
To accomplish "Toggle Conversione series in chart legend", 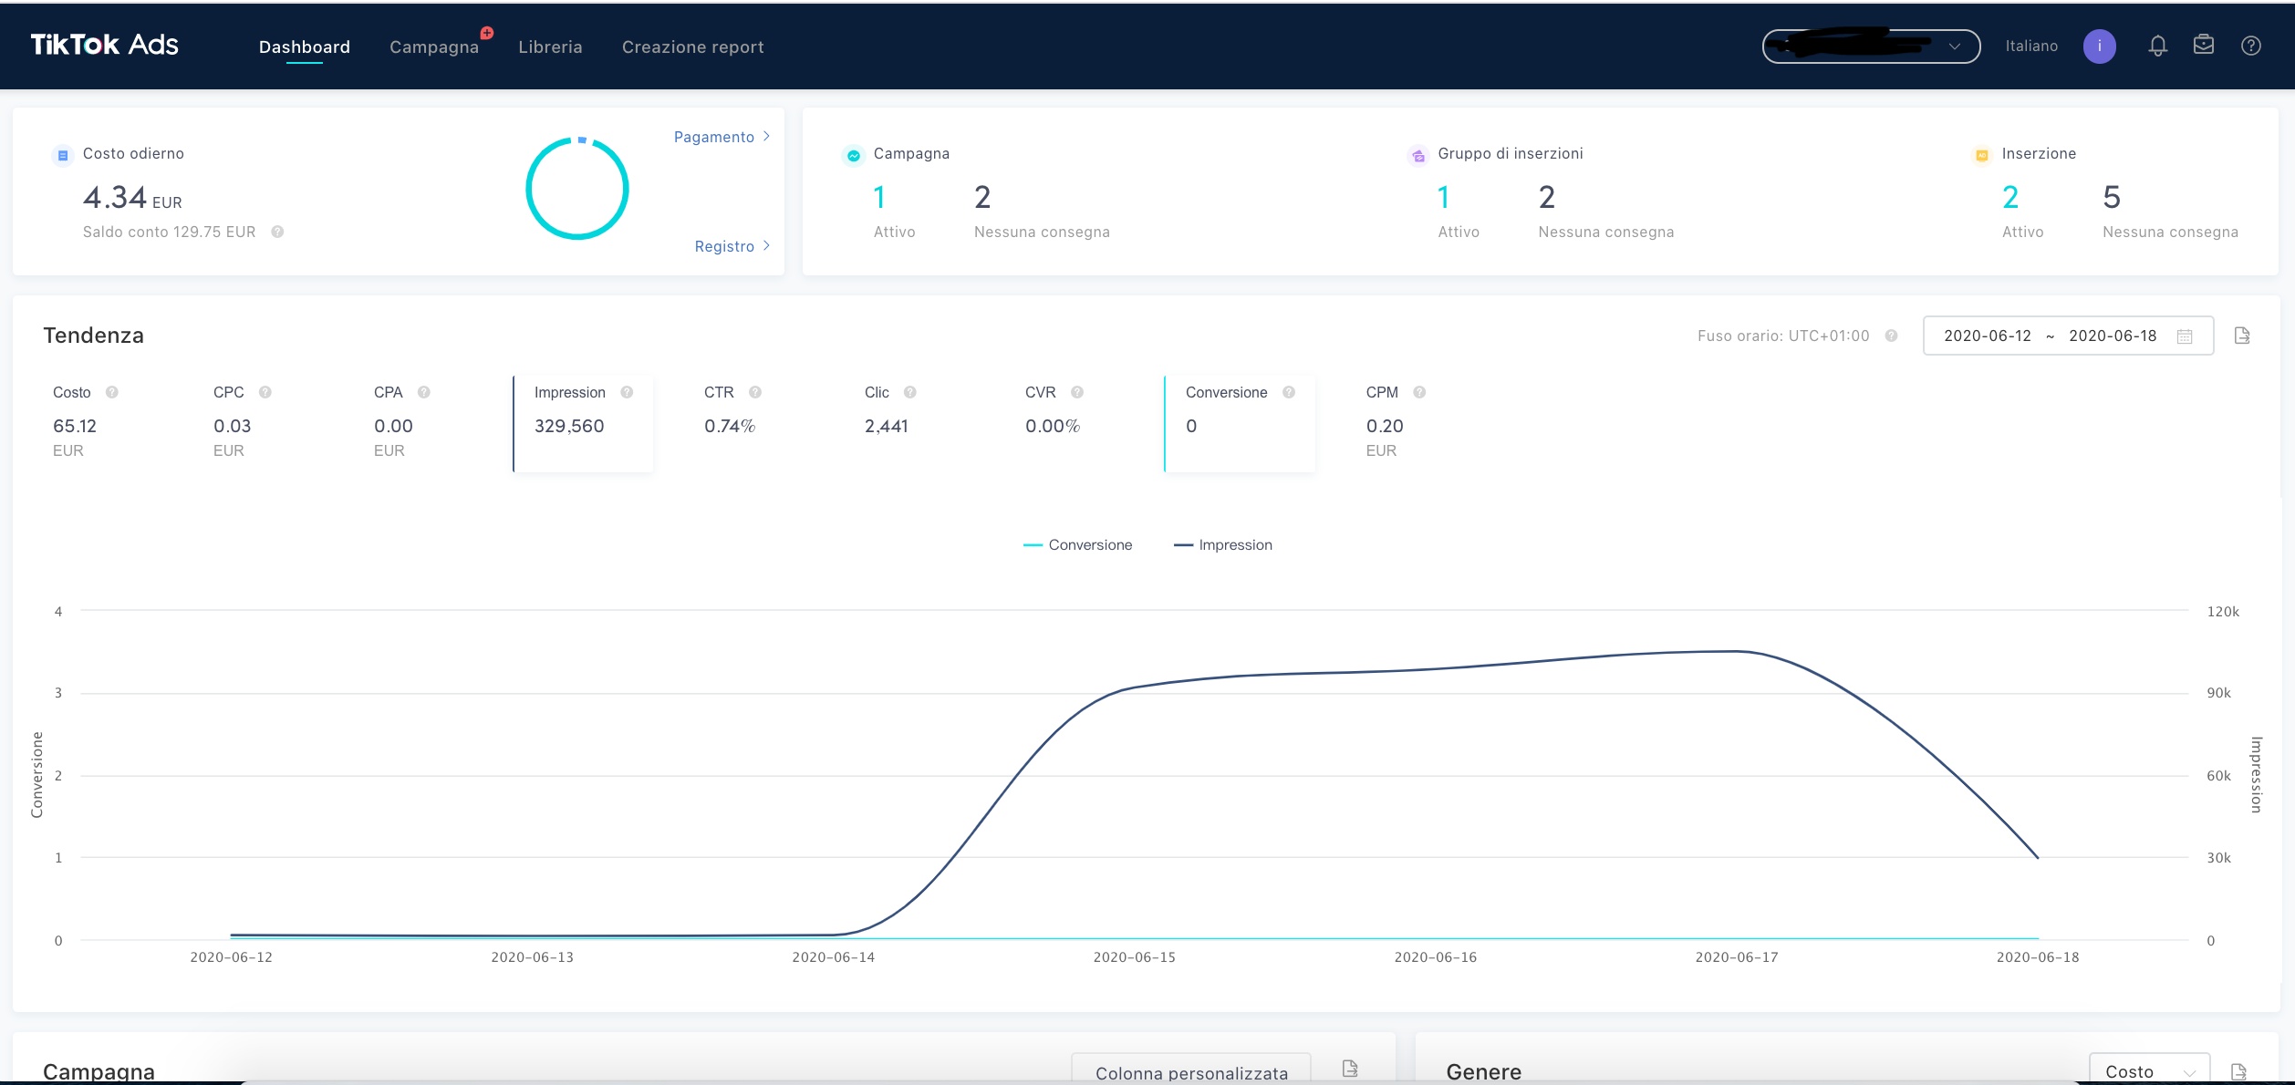I will coord(1078,545).
